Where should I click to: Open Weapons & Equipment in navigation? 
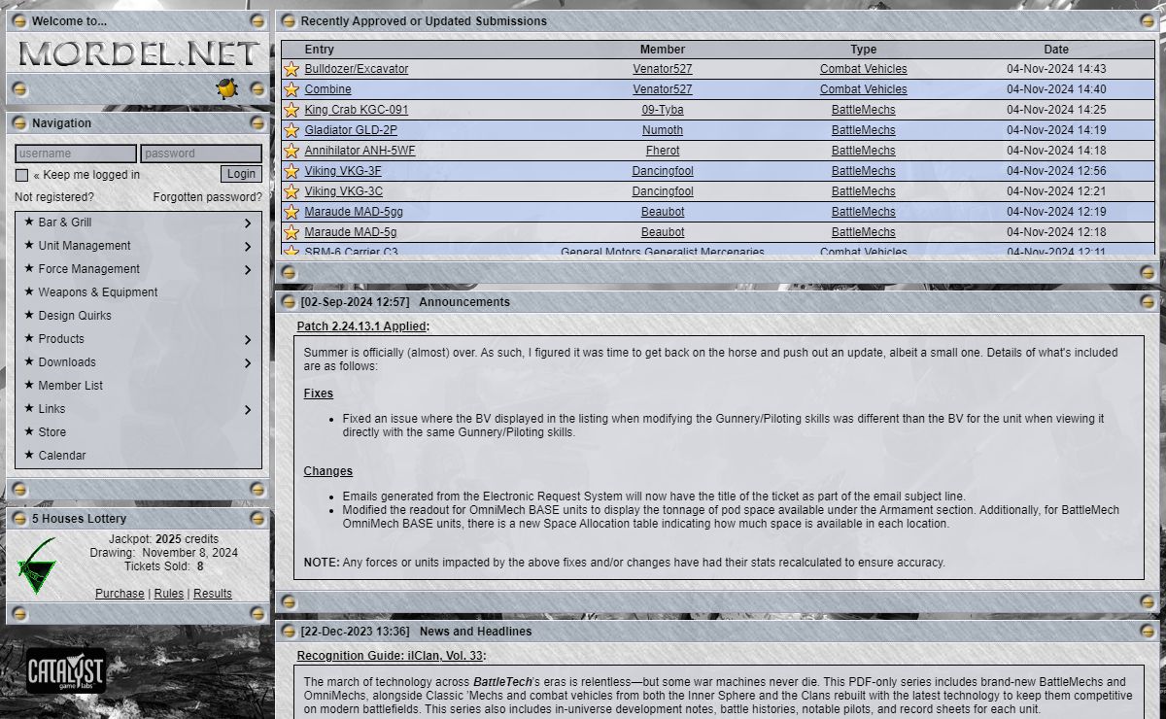click(x=98, y=292)
